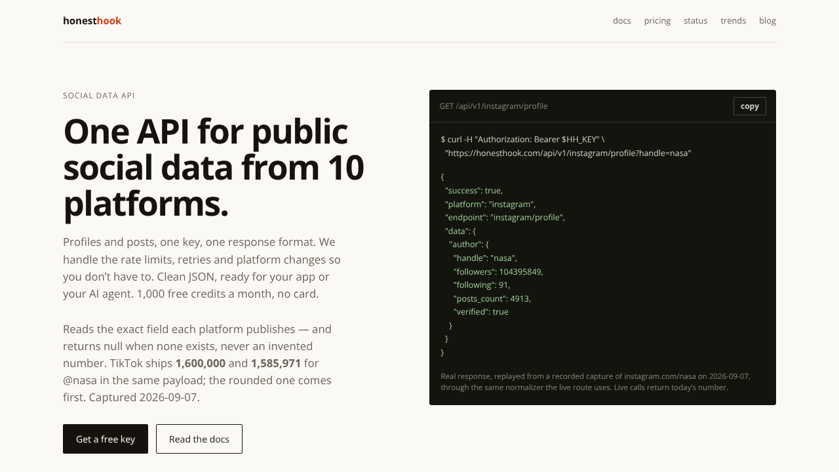Click the "data": { line
Screen dimensions: 839x472
pyautogui.click(x=460, y=231)
